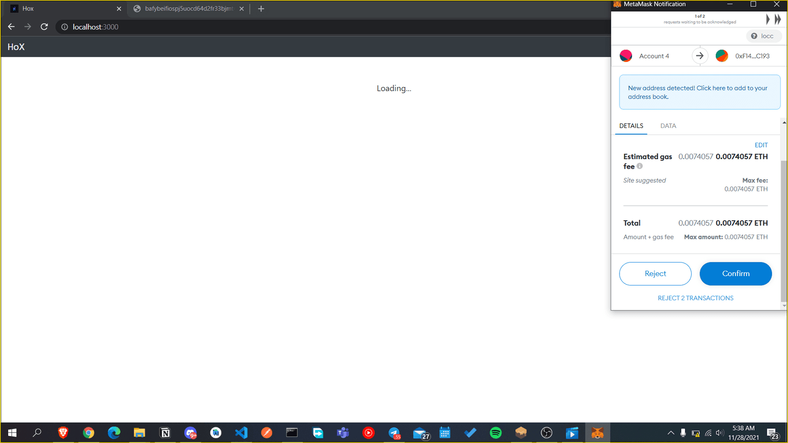Click the recipient 0xF14...C193 avatar
This screenshot has width=788, height=443.
coord(722,56)
